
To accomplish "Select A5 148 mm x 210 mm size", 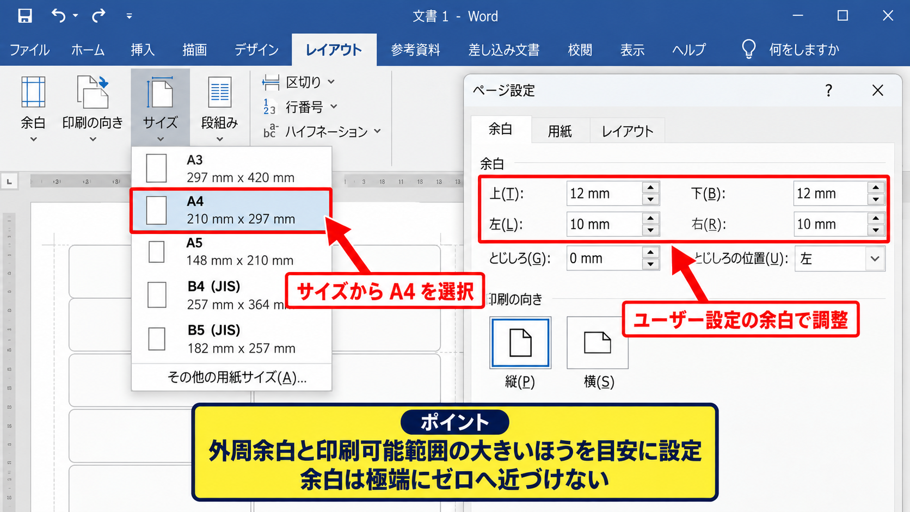I will click(231, 251).
